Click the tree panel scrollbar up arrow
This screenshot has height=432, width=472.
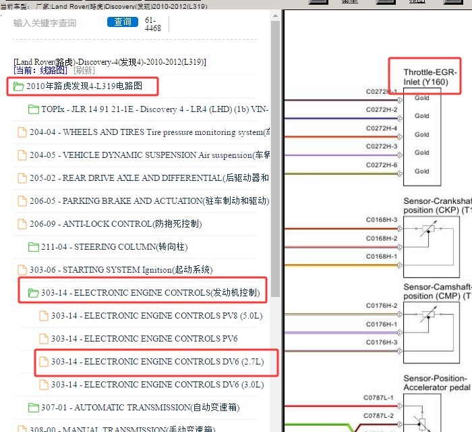(275, 16)
